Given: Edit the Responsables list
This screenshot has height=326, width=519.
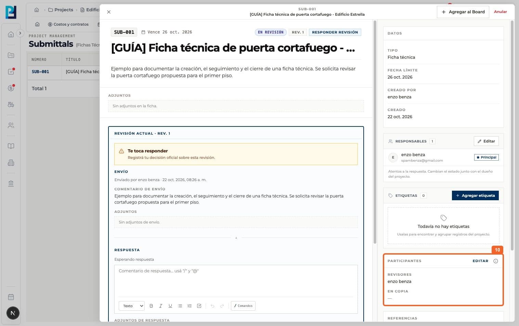Looking at the screenshot, I should pyautogui.click(x=486, y=141).
